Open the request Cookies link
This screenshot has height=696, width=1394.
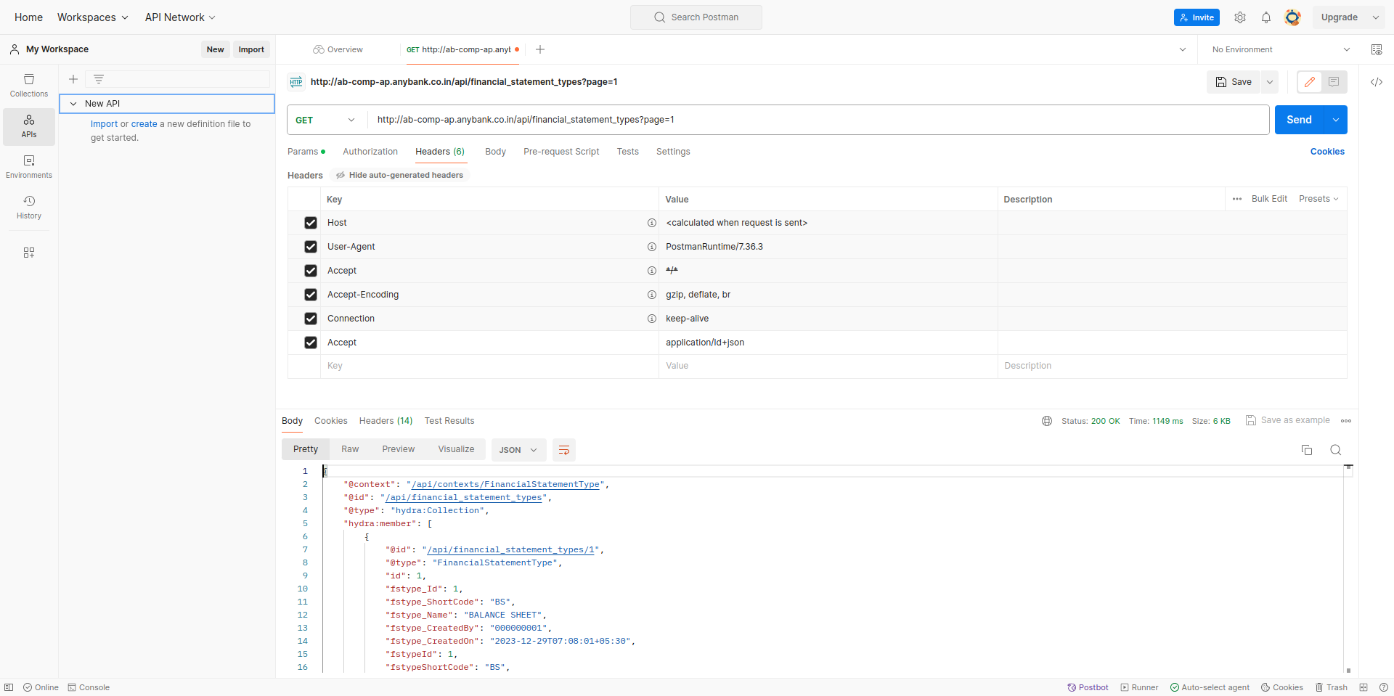pos(1327,152)
